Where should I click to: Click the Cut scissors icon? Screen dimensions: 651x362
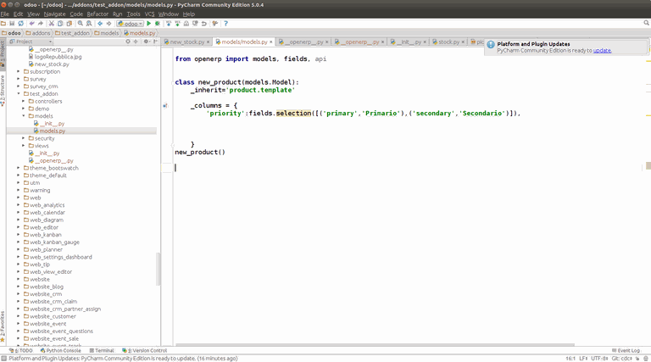[52, 24]
